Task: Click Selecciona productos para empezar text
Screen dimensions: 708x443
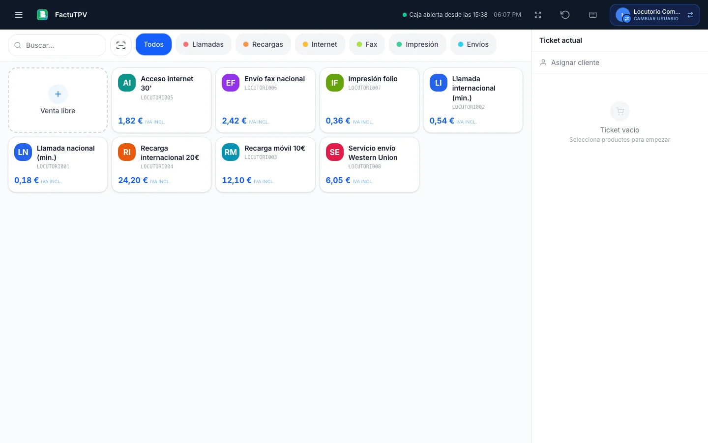Action: point(619,140)
